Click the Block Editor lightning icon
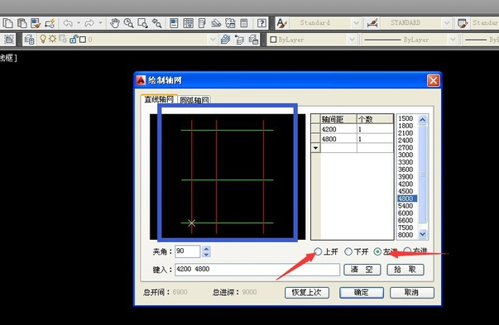This screenshot has width=499, height=325. click(x=50, y=23)
